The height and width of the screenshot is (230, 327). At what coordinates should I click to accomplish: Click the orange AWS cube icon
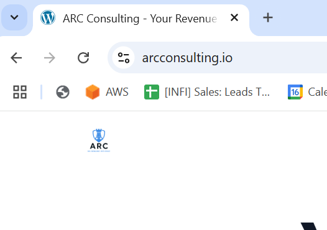click(x=93, y=92)
